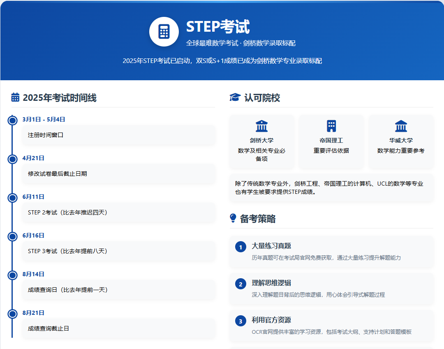The height and width of the screenshot is (349, 444).
Task: Click the number 2 circle badge
Action: coord(240,284)
